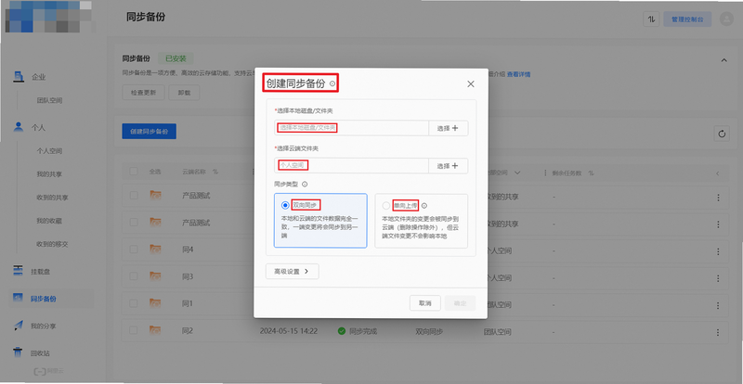Select 双向同步 radio option
The width and height of the screenshot is (743, 384).
point(285,205)
